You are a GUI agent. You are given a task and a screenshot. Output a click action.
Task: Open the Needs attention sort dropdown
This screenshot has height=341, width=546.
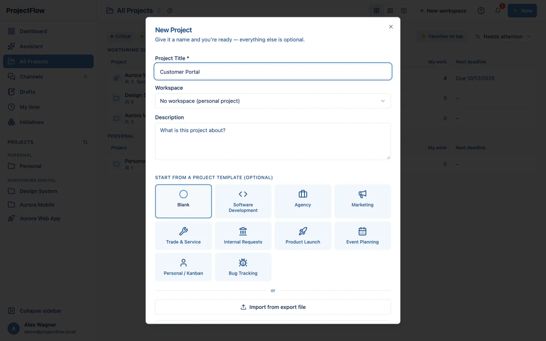click(x=503, y=36)
